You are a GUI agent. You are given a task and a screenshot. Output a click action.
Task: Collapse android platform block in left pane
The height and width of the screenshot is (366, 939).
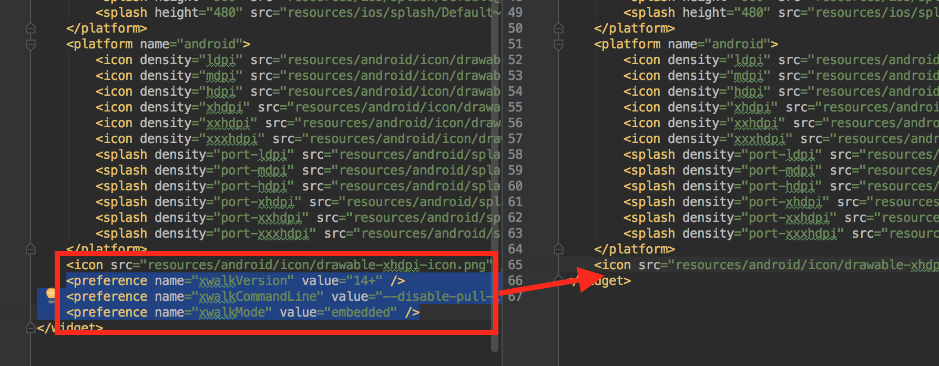(x=31, y=44)
